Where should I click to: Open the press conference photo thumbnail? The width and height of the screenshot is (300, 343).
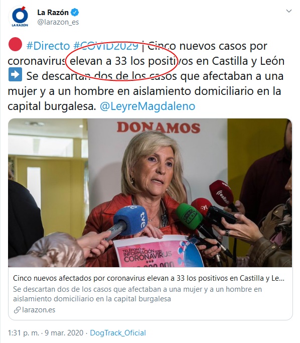coord(150,193)
